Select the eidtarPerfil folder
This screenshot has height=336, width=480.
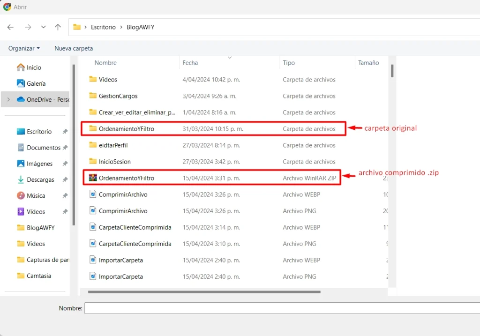point(113,145)
